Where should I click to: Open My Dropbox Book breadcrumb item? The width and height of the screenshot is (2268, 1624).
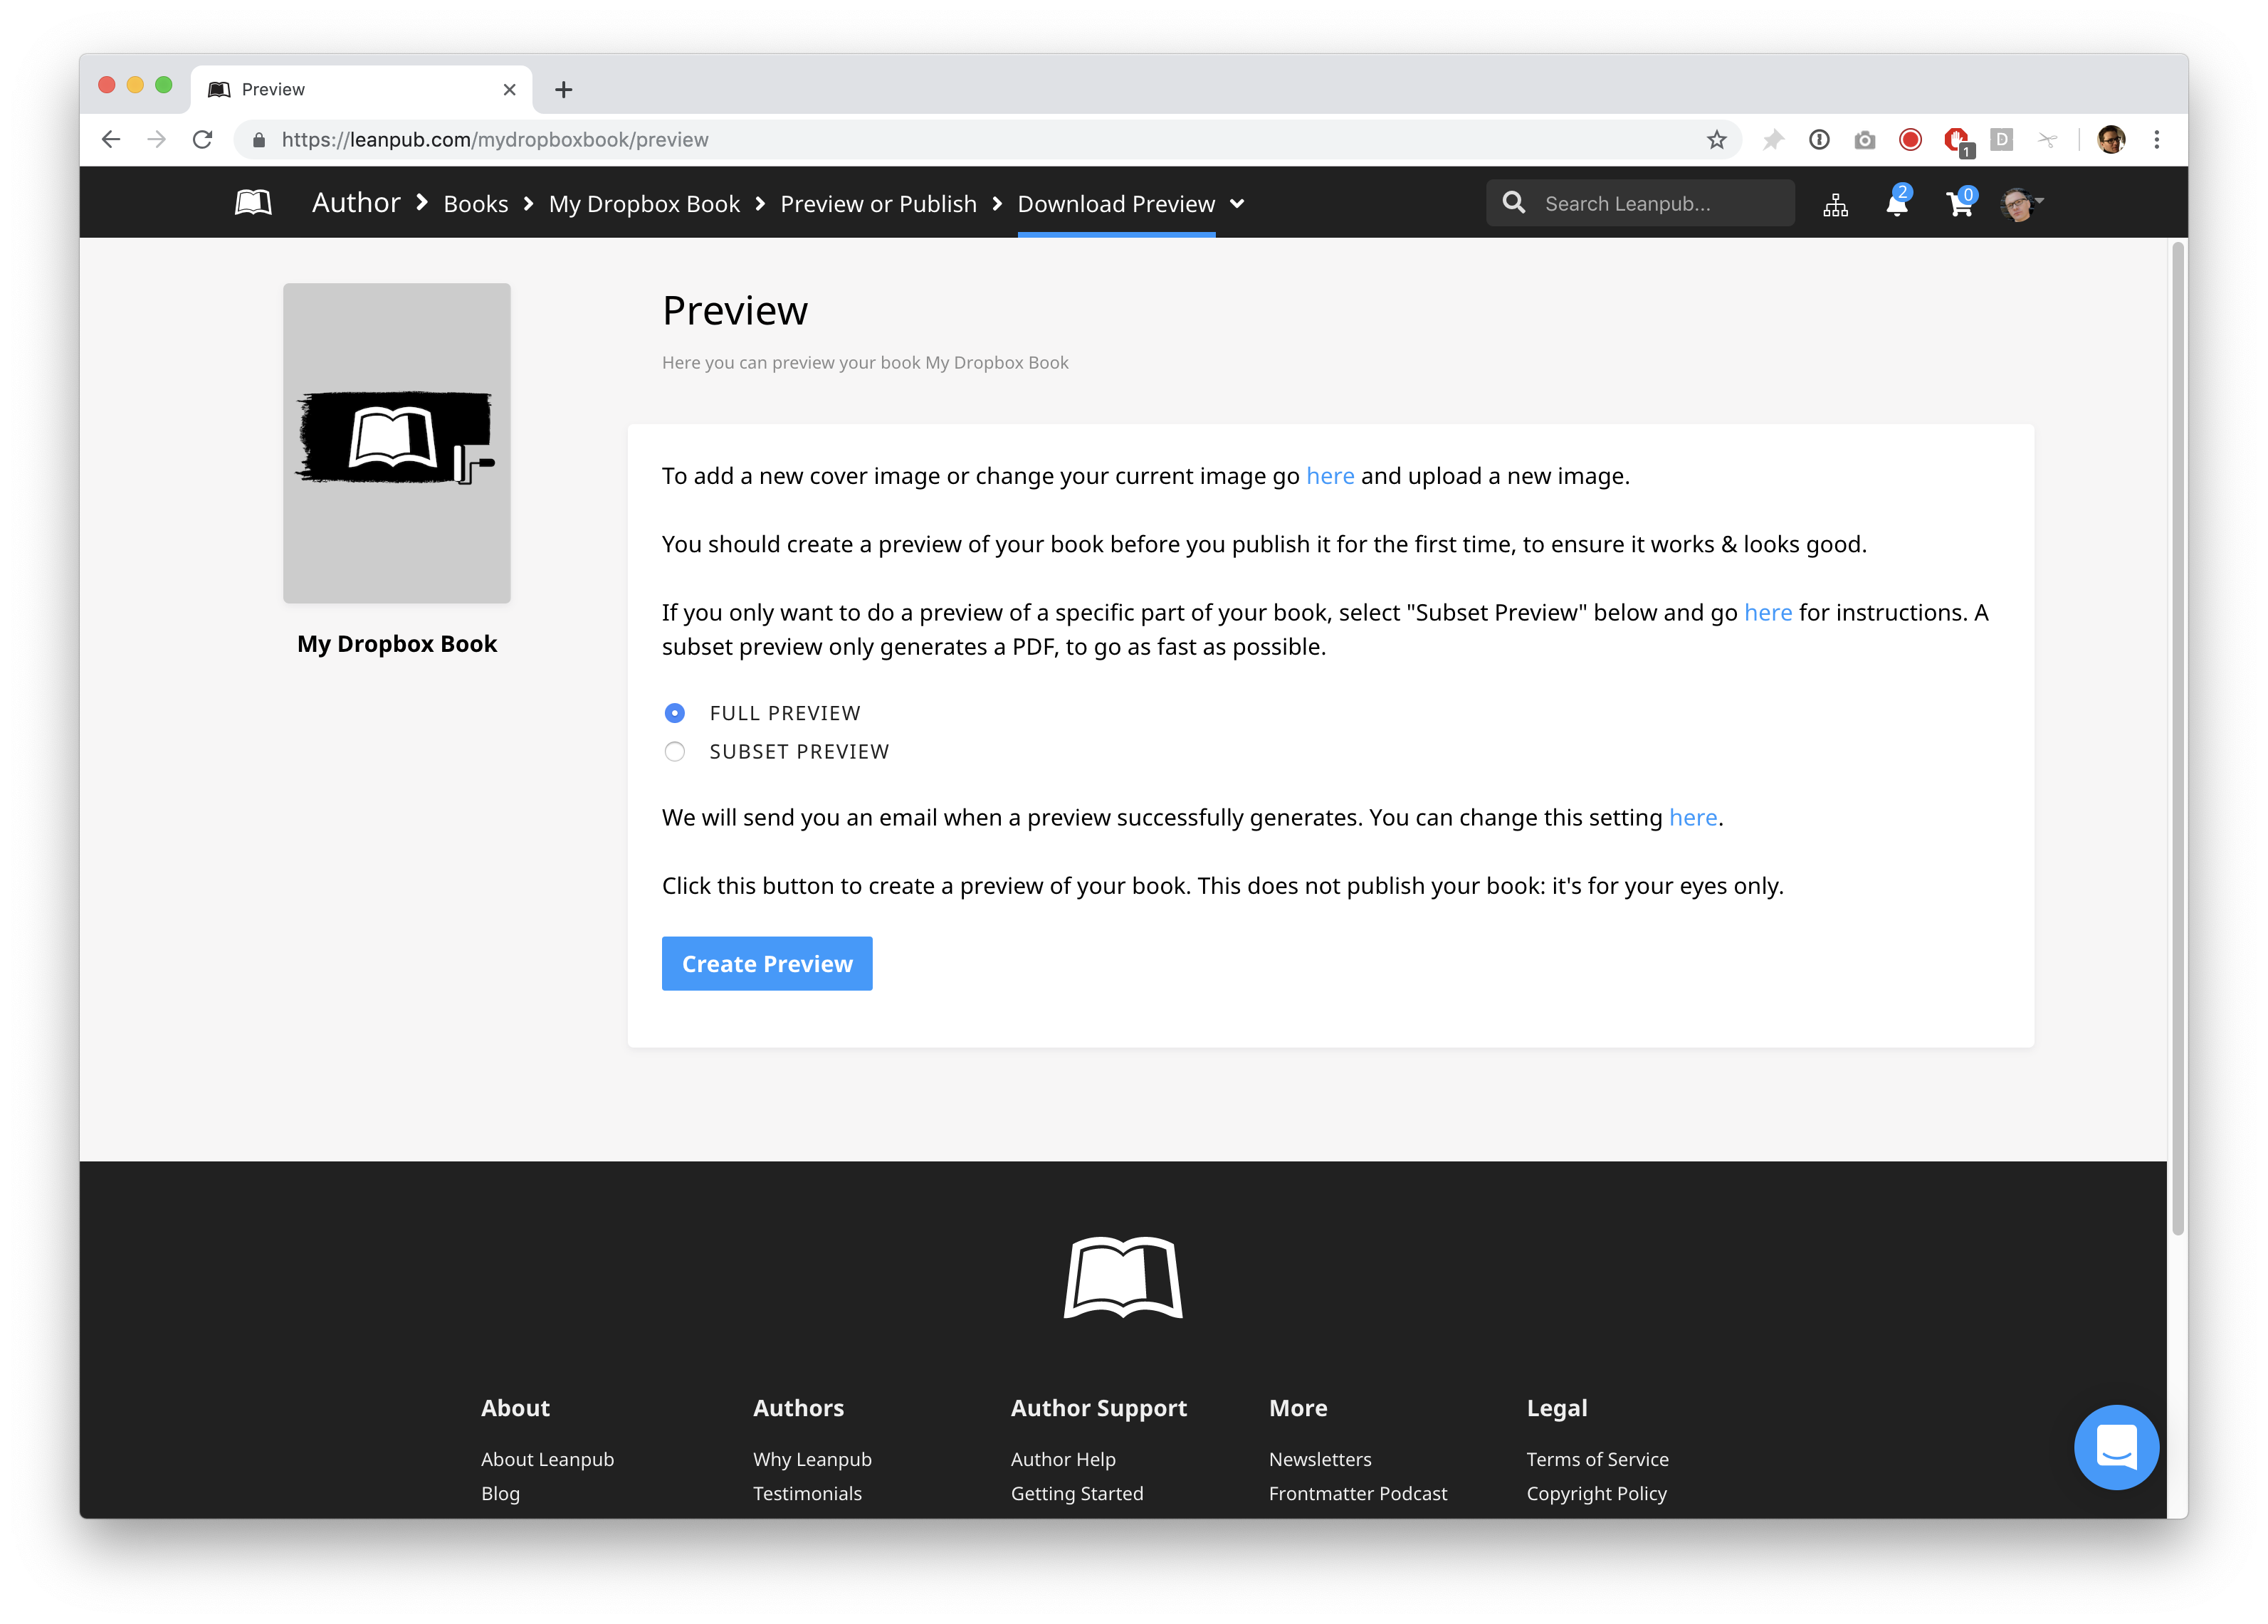(644, 204)
